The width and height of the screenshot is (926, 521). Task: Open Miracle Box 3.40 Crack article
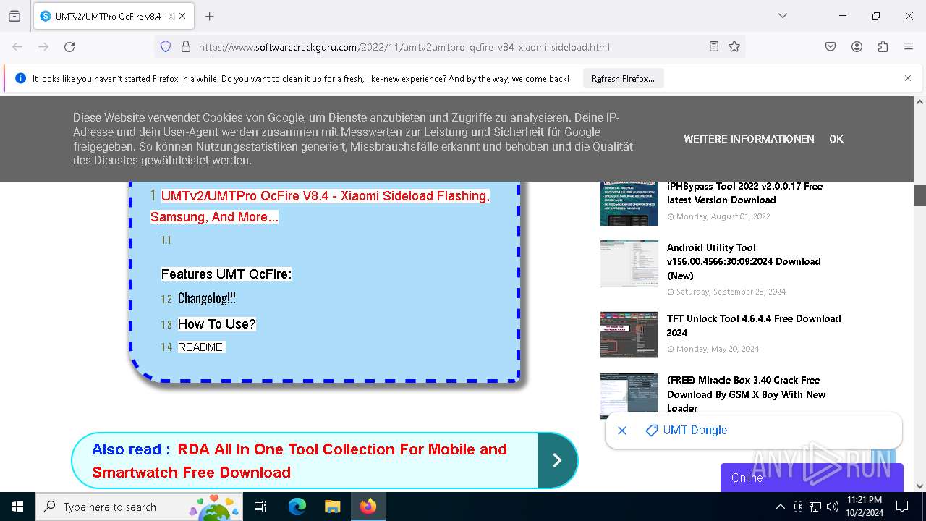point(746,394)
